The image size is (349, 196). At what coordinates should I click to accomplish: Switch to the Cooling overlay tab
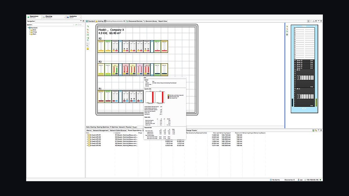point(93,127)
